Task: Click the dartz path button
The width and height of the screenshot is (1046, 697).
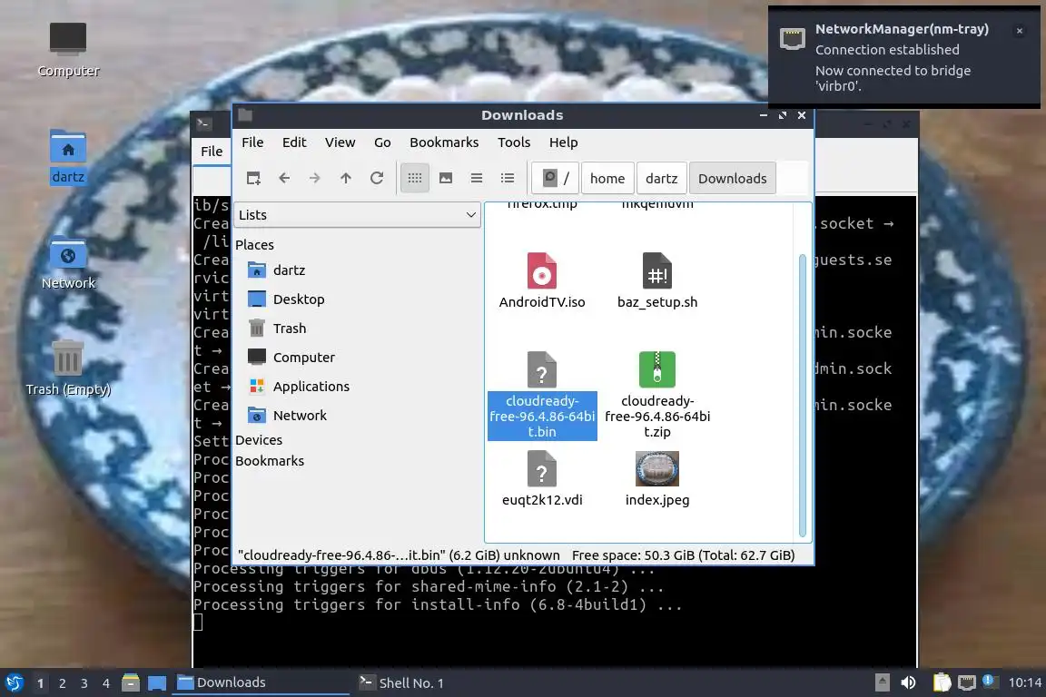Action: click(x=662, y=178)
